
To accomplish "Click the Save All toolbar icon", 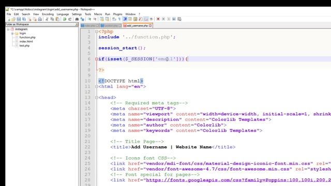I will click(24, 19).
